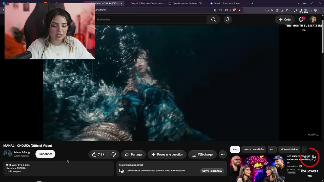Click the Kawtar Bamo channel name

coord(292,166)
